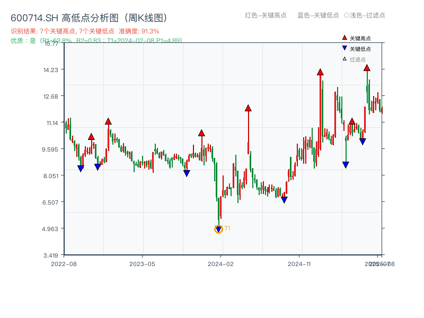Image resolution: width=424 pixels, height=318 pixels.
Task: Select the last blue key-low triangle, just before the final rally
Action: coord(363,142)
